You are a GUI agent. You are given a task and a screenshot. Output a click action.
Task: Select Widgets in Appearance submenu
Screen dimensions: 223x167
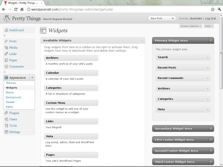[x=12, y=88]
